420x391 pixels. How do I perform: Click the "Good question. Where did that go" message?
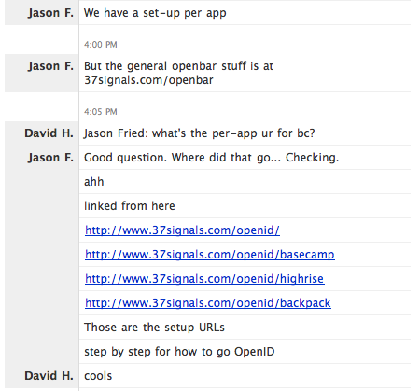coord(211,158)
